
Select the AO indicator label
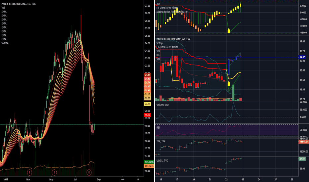(x=158, y=4)
